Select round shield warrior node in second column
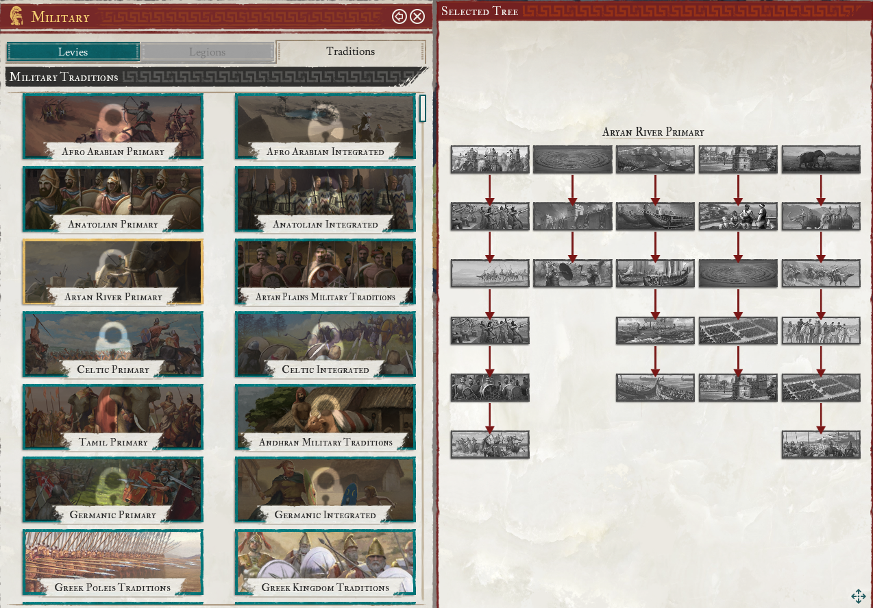The width and height of the screenshot is (873, 608). [x=573, y=273]
